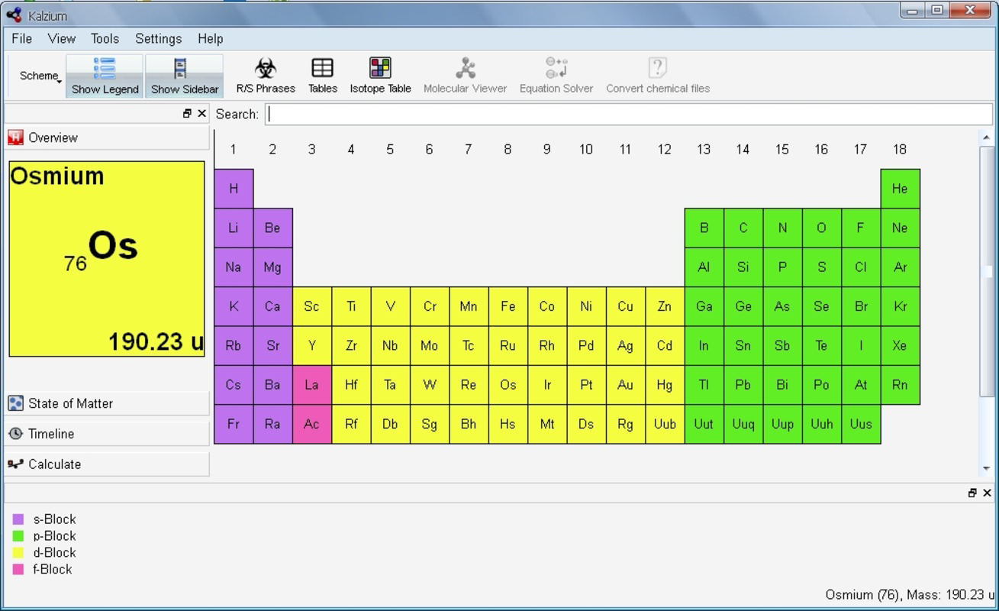
Task: Open the Isotope Table
Action: click(380, 76)
